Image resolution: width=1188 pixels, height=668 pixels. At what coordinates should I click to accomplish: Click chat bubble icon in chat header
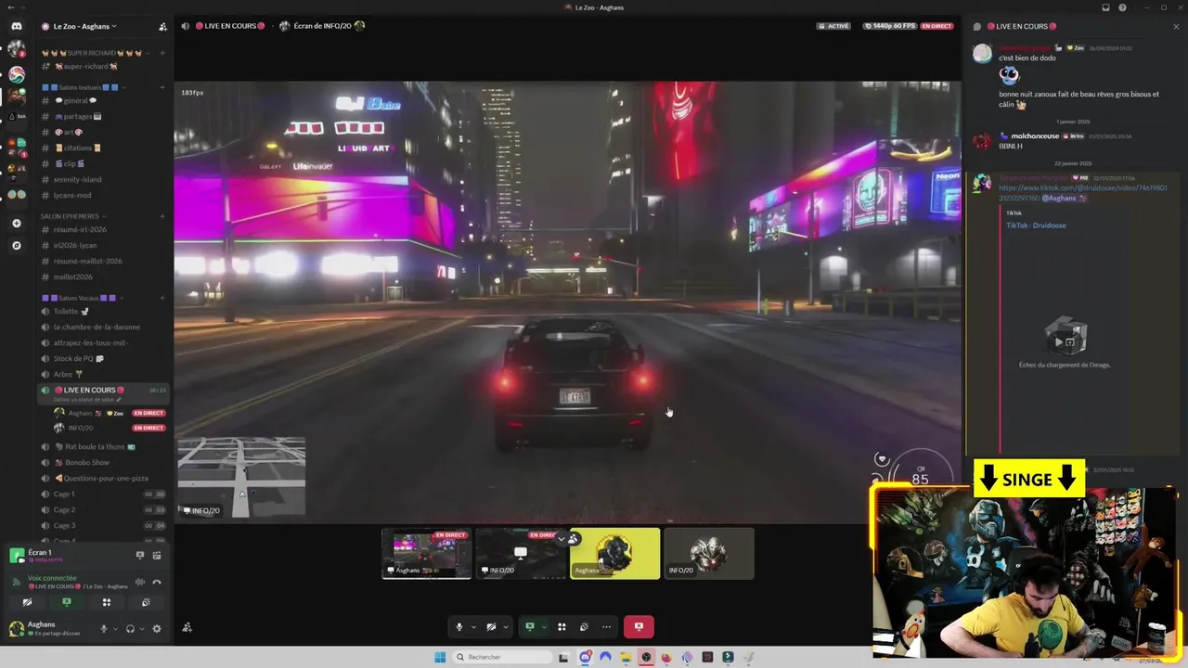pos(976,26)
